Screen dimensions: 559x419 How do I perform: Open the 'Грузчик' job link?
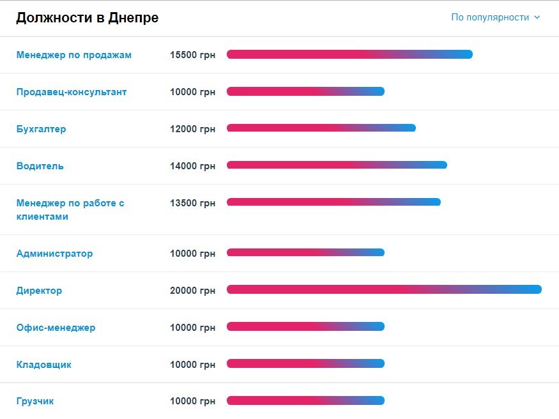click(35, 402)
